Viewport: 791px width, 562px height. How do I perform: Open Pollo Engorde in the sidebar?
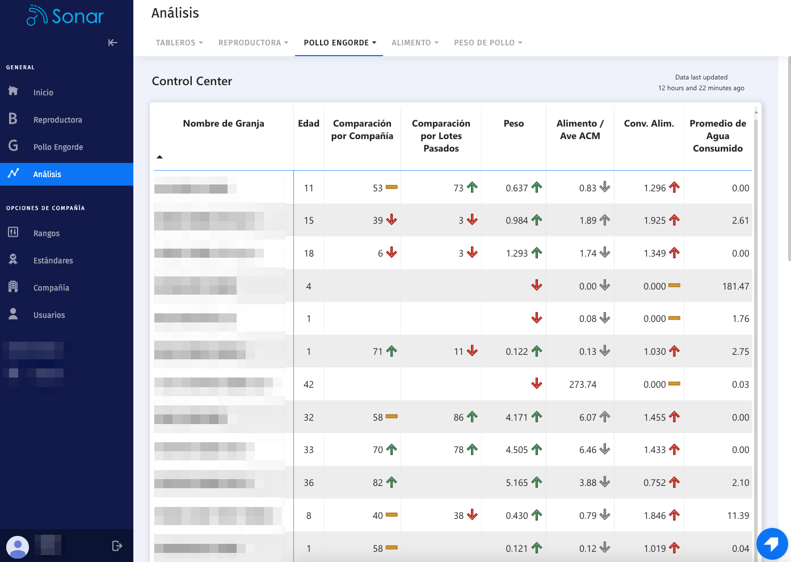[58, 147]
